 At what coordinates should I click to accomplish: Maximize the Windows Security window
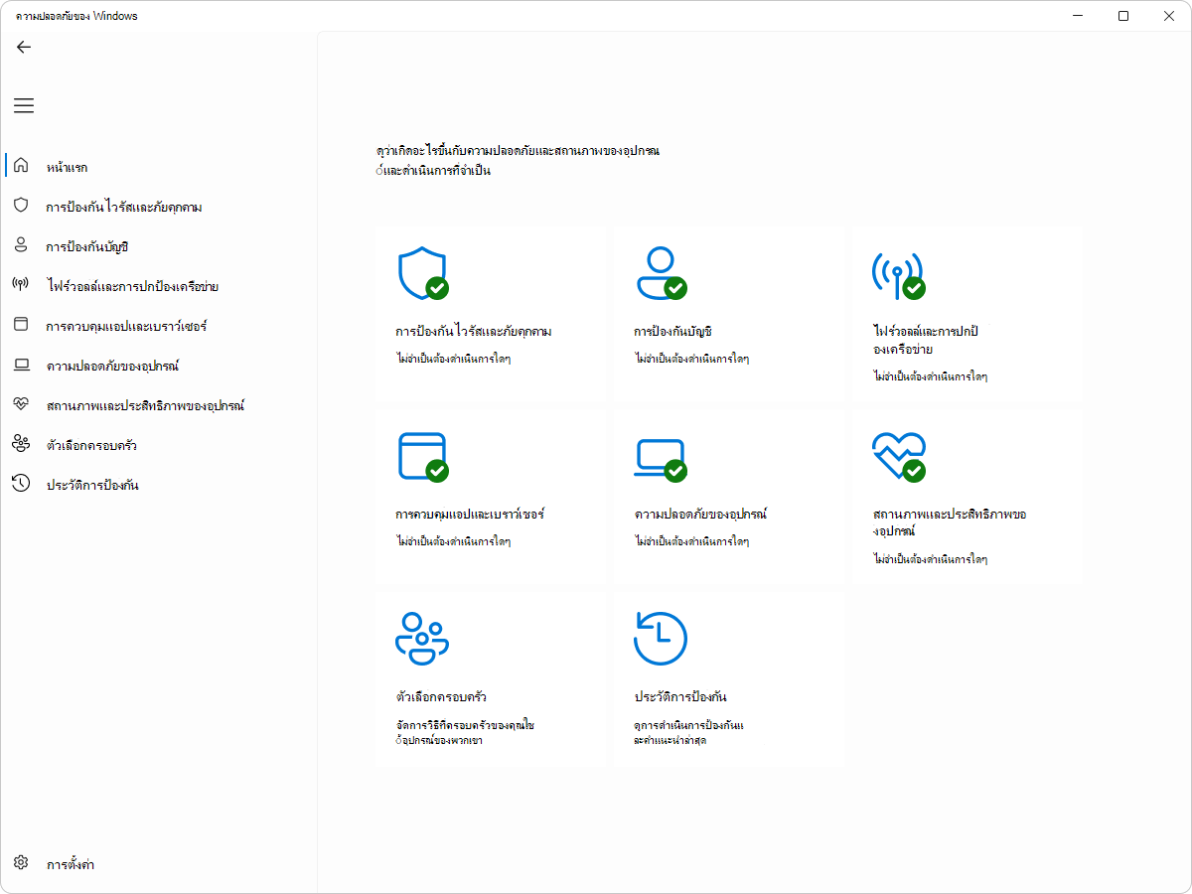1122,16
